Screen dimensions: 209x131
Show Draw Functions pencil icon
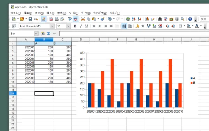[153, 19]
